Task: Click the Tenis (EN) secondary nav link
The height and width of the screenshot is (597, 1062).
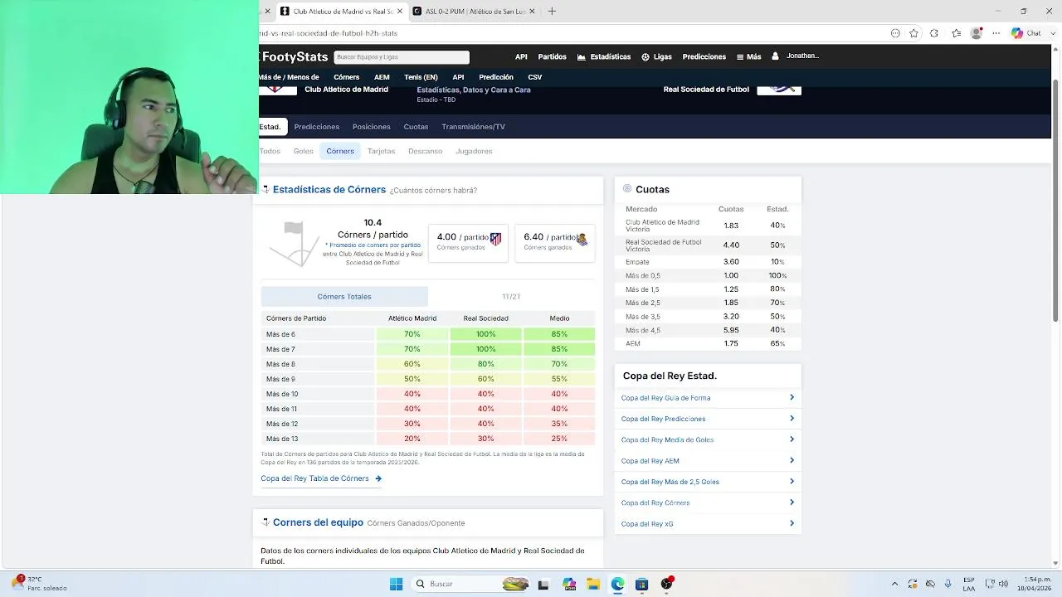Action: [421, 77]
